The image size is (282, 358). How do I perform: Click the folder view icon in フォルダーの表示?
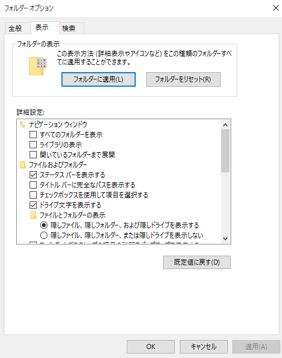(x=37, y=66)
